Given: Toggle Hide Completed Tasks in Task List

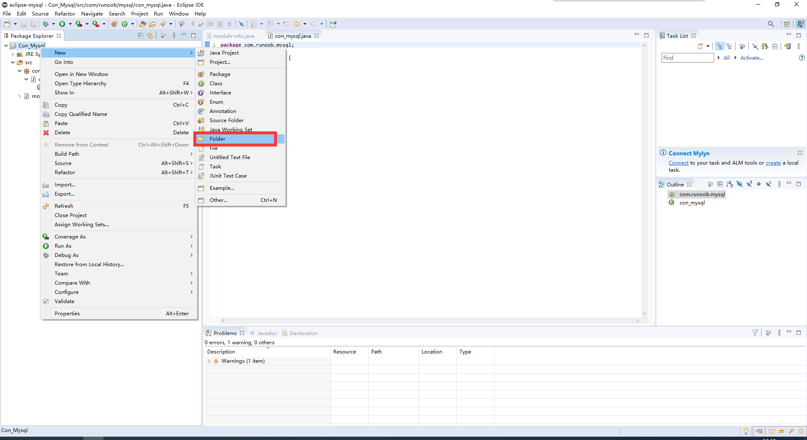Looking at the screenshot, I should (755, 47).
